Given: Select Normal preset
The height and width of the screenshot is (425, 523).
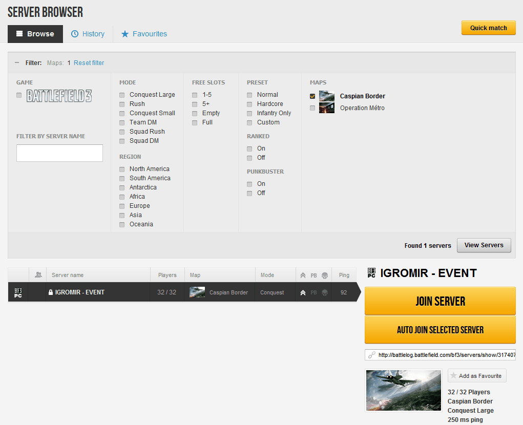Looking at the screenshot, I should (249, 95).
